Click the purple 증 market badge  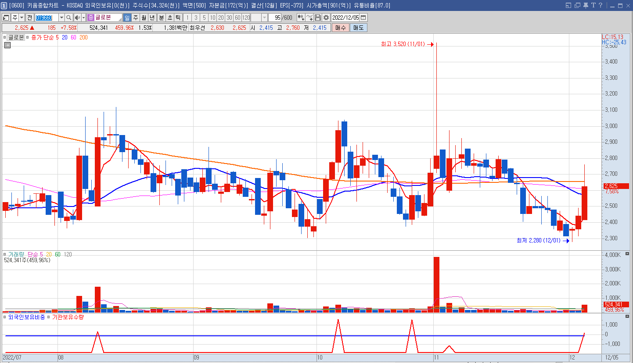click(91, 18)
